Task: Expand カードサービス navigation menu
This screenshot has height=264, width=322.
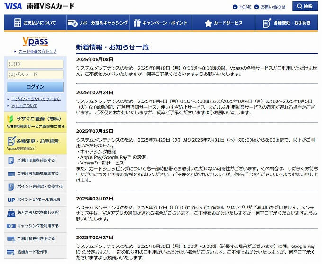Action: click(x=224, y=23)
